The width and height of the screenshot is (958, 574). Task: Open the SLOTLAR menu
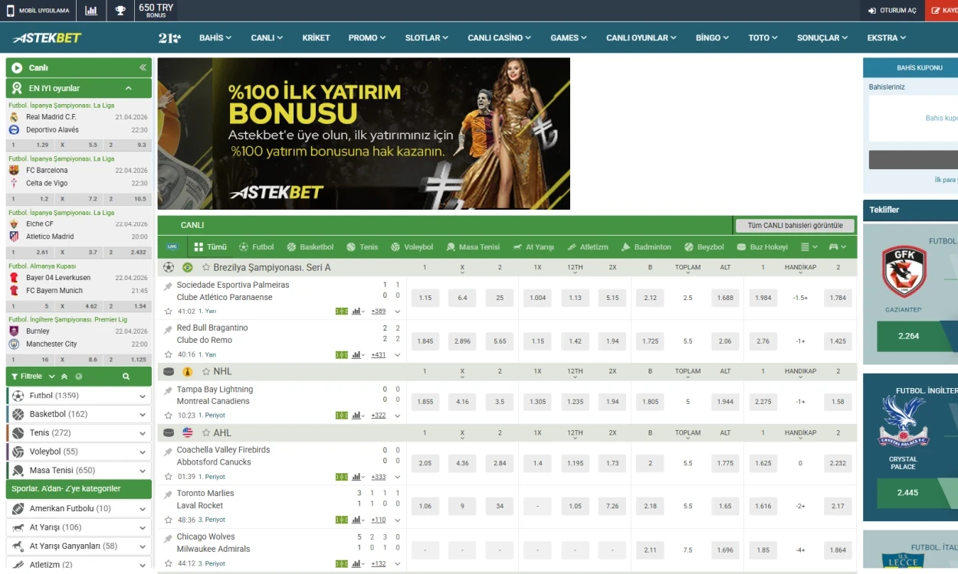(x=427, y=38)
